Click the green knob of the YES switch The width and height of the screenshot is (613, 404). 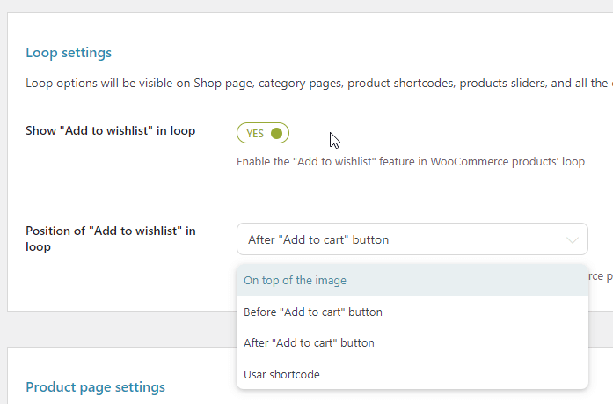pyautogui.click(x=276, y=133)
